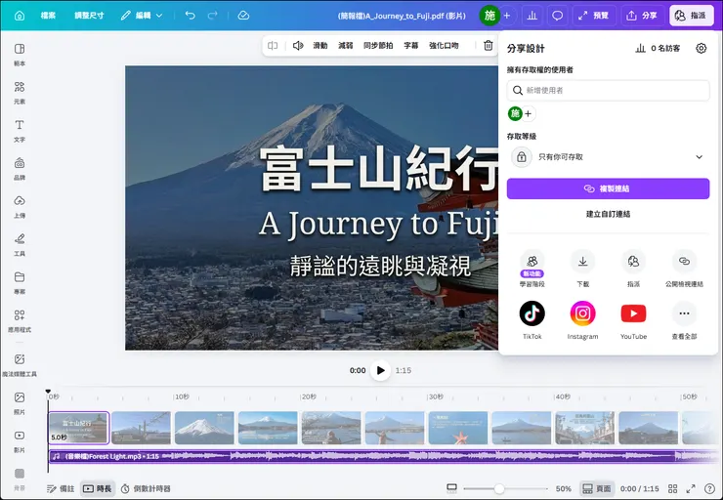723x500 pixels.
Task: Click the 建立自訂連結 link
Action: [x=608, y=214]
